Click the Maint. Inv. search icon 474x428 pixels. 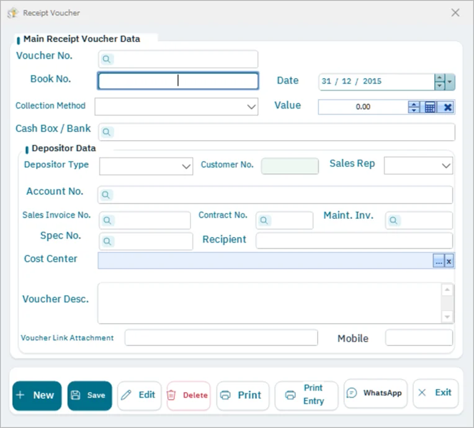tap(393, 220)
